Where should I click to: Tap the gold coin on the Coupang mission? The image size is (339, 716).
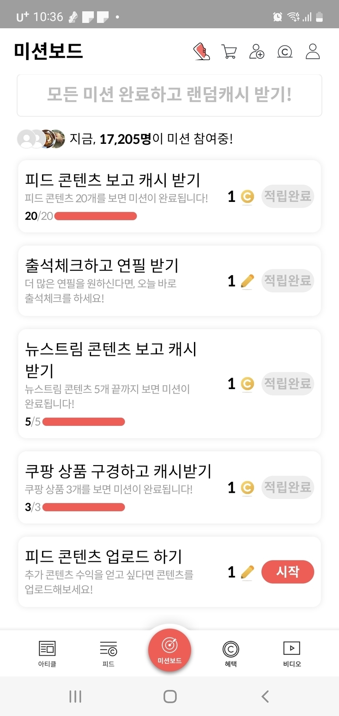247,488
